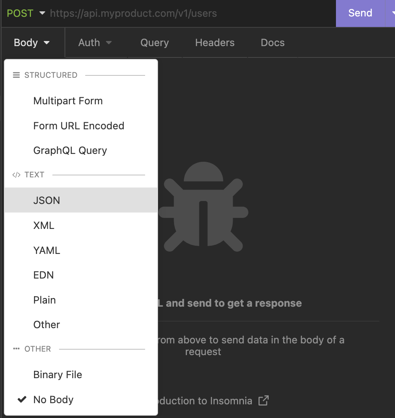Open the Introduction to Insomnia link
The height and width of the screenshot is (418, 395).
(213, 401)
